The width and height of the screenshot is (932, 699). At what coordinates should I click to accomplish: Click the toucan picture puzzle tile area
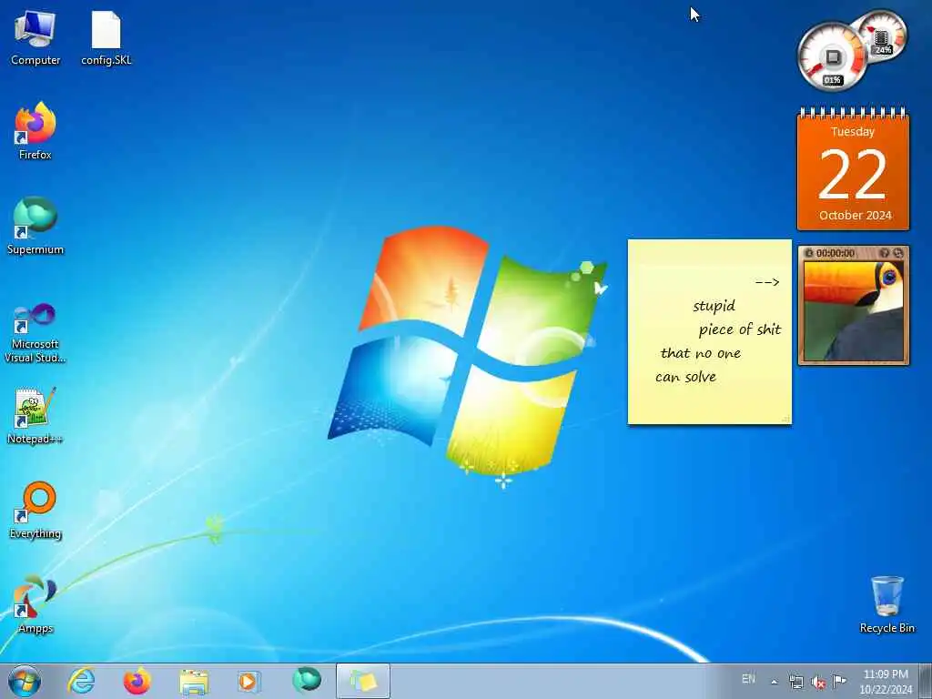[x=853, y=311]
